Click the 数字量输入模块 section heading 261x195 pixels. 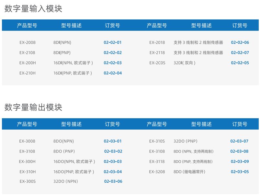pos(33,8)
